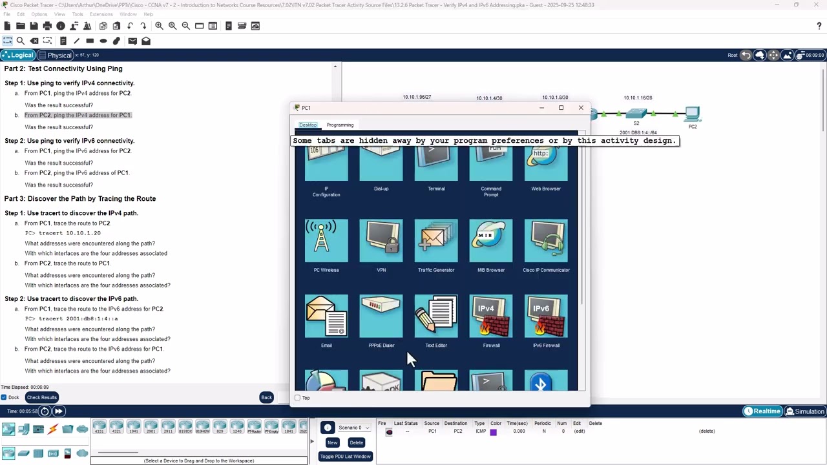Image resolution: width=827 pixels, height=465 pixels.
Task: Click the Save file toolbar icon
Action: [34, 26]
